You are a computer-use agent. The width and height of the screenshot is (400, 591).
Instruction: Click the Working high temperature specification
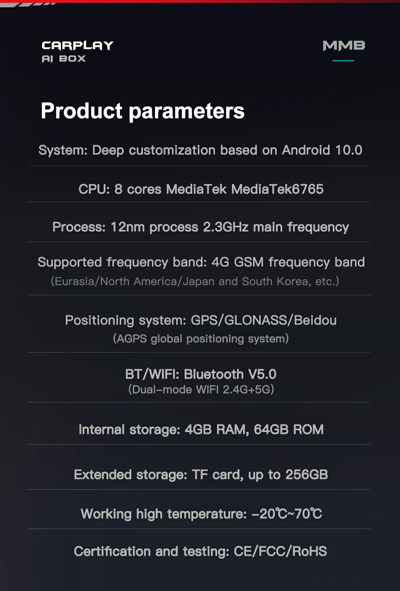[201, 514]
